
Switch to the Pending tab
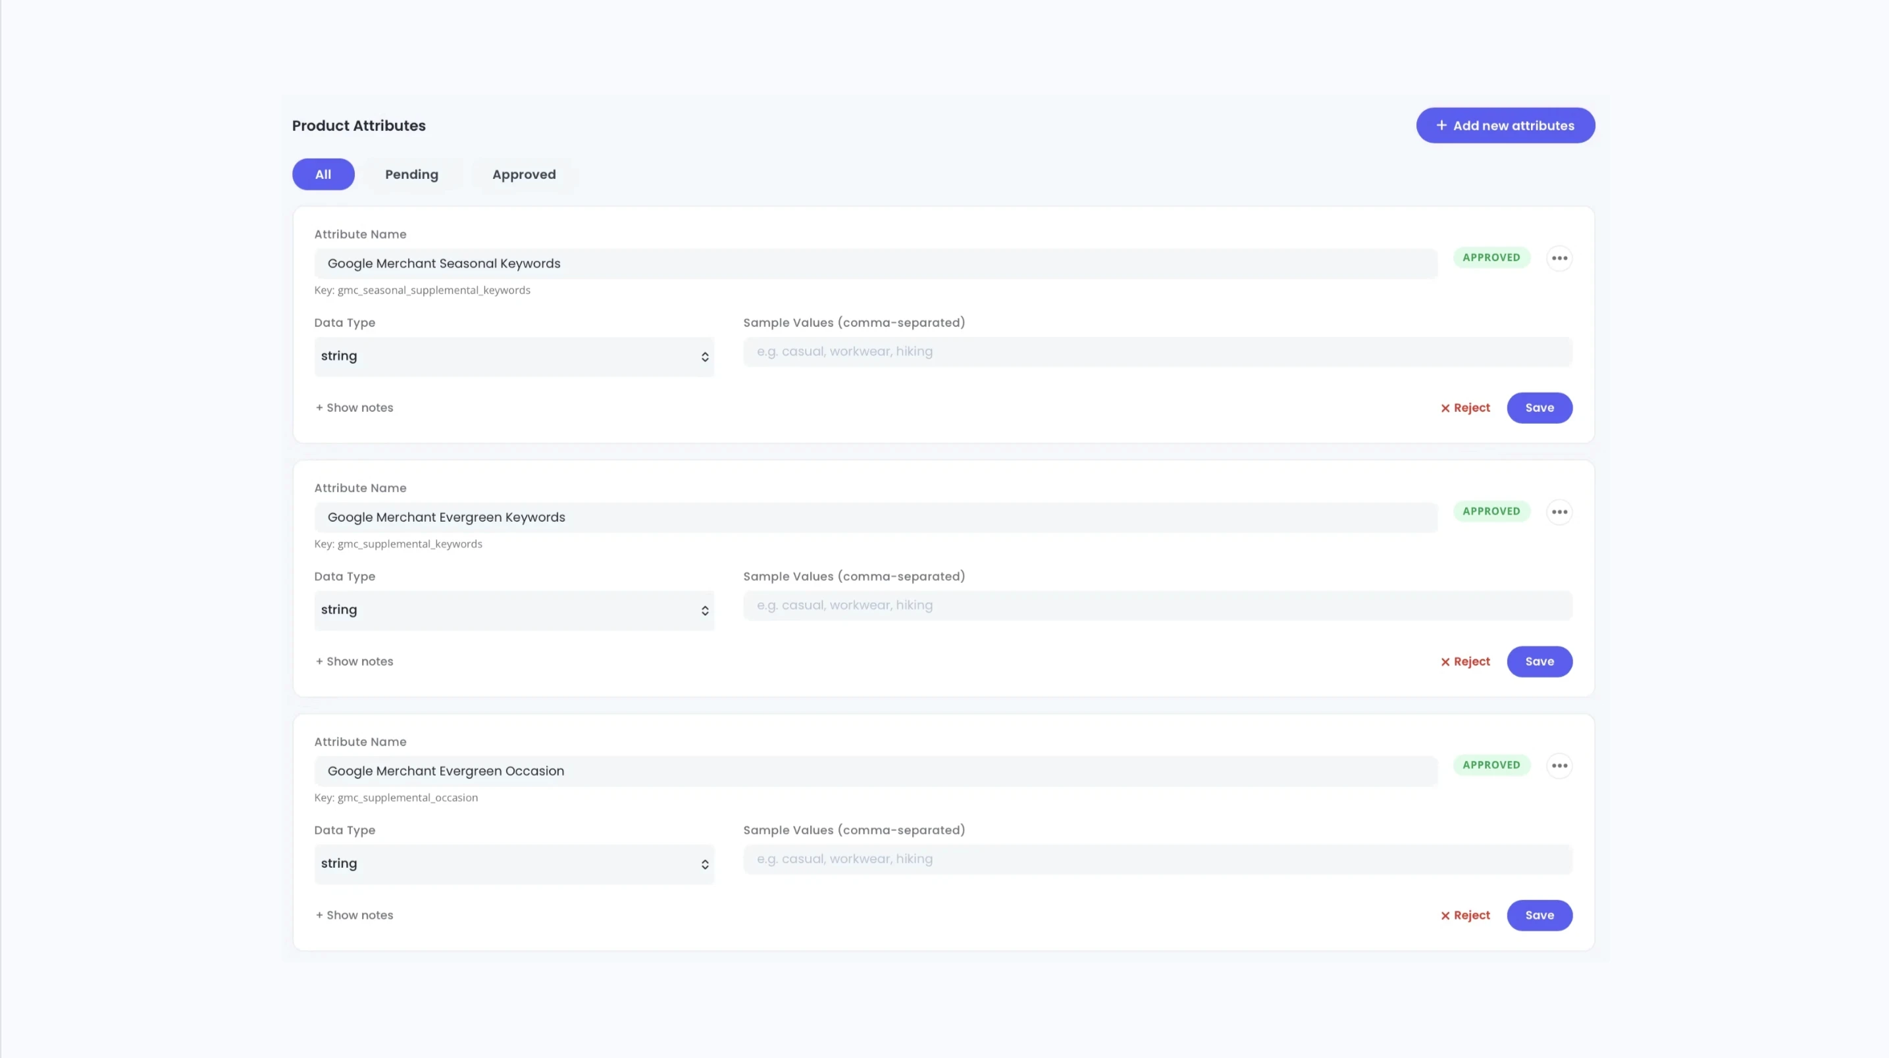pyautogui.click(x=411, y=174)
